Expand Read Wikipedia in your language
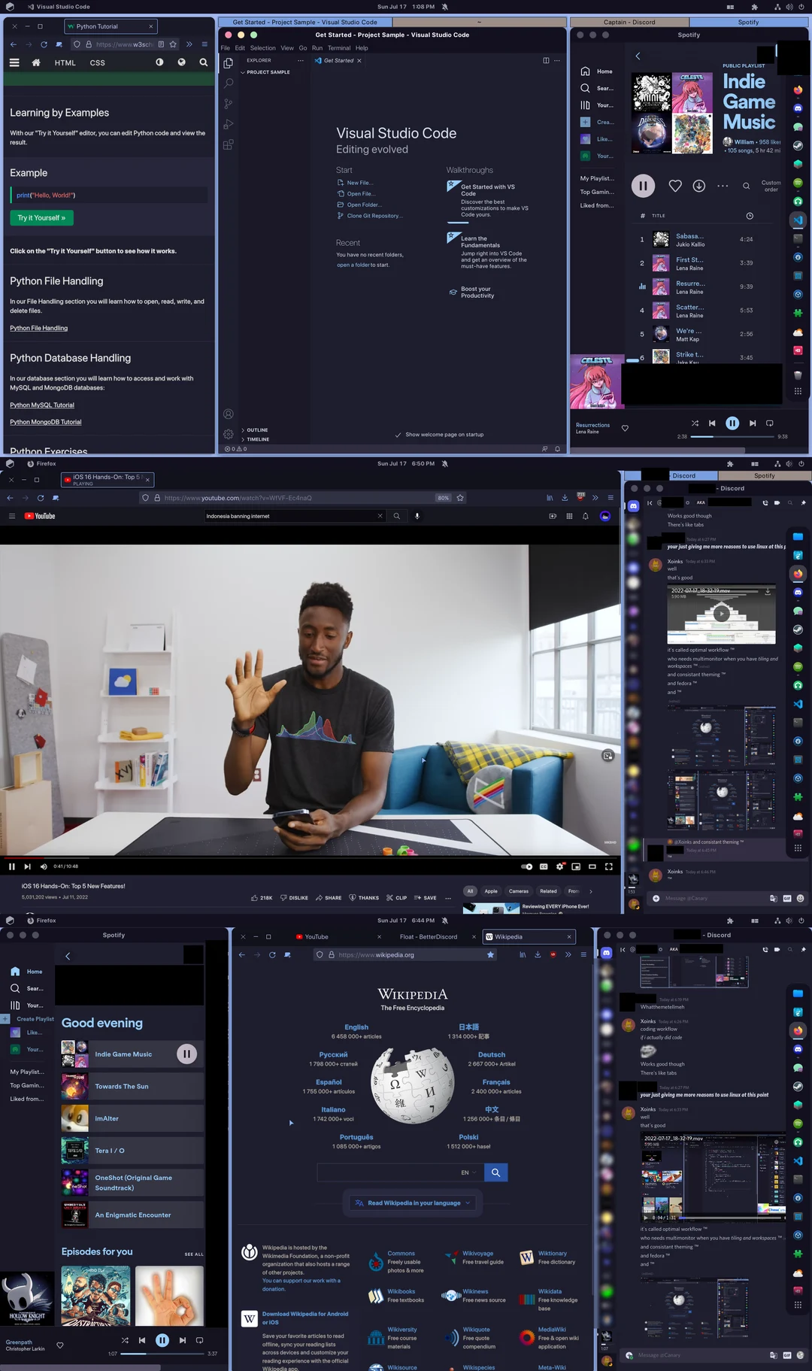 pyautogui.click(x=414, y=1203)
